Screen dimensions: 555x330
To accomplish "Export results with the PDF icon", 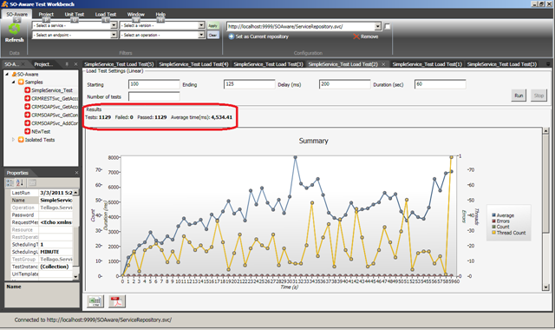I will [117, 301].
